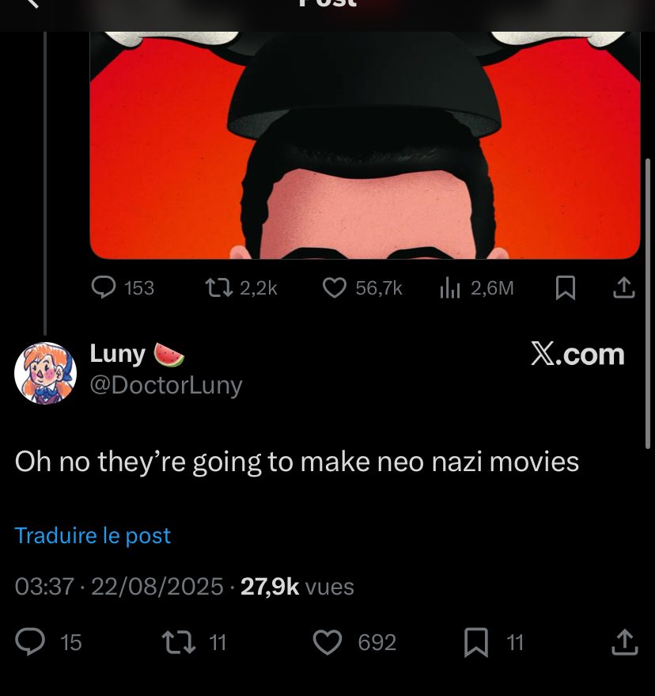655x696 pixels.
Task: Open the 03:37 · 22/08/2025 timestamp
Action: tap(119, 587)
